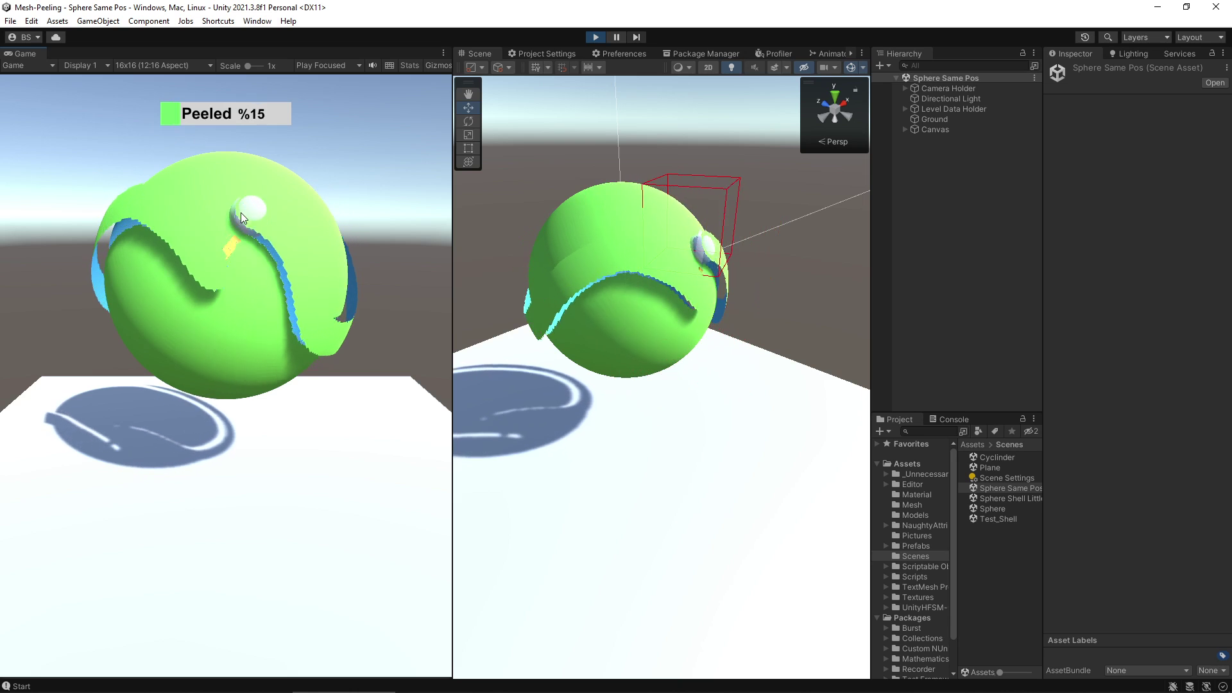Toggle 2D view mode in Scene
The width and height of the screenshot is (1232, 693).
pos(708,67)
